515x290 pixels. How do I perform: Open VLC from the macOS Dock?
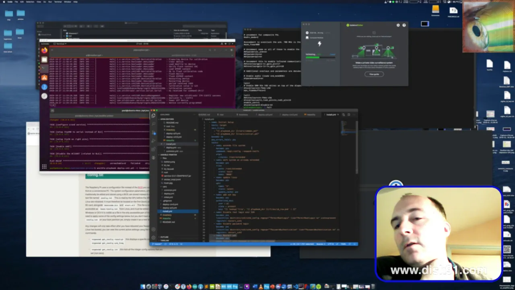click(x=261, y=286)
